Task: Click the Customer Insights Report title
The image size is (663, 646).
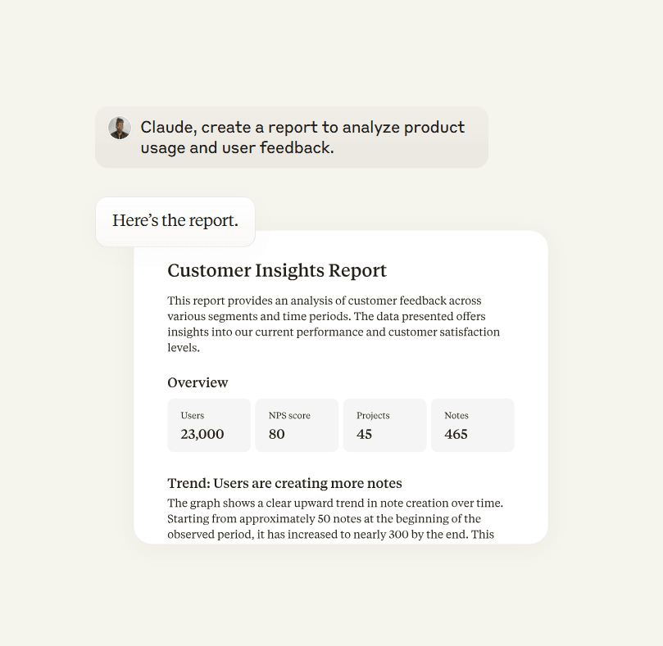Action: point(276,270)
